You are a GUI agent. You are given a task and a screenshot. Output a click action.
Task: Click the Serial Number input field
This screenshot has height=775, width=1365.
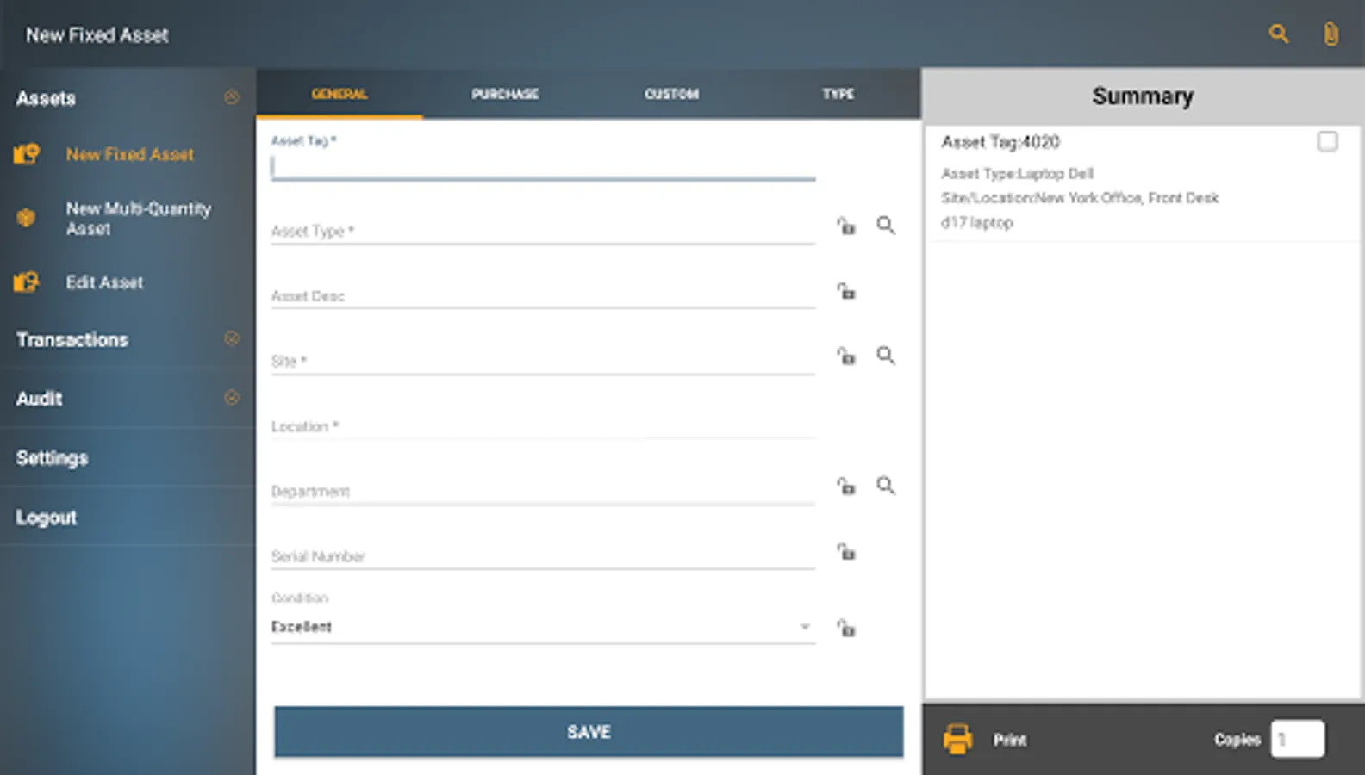[x=543, y=555]
